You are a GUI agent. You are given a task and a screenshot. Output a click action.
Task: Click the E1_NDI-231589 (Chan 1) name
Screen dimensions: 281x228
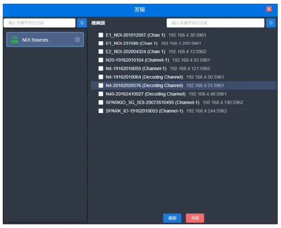point(131,43)
